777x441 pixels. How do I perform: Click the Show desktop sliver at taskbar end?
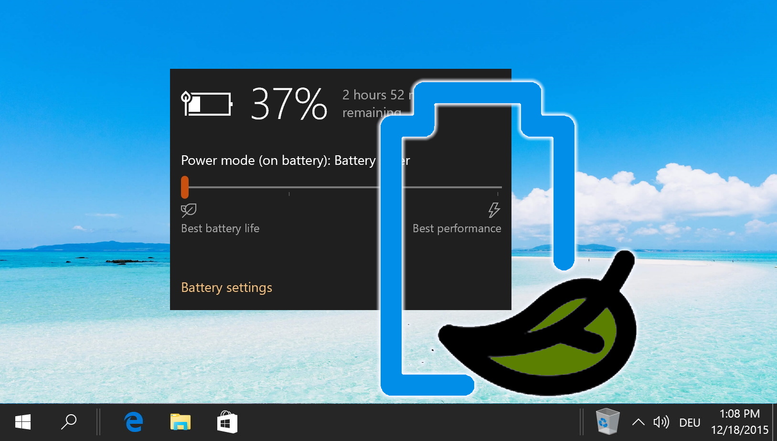coord(774,422)
